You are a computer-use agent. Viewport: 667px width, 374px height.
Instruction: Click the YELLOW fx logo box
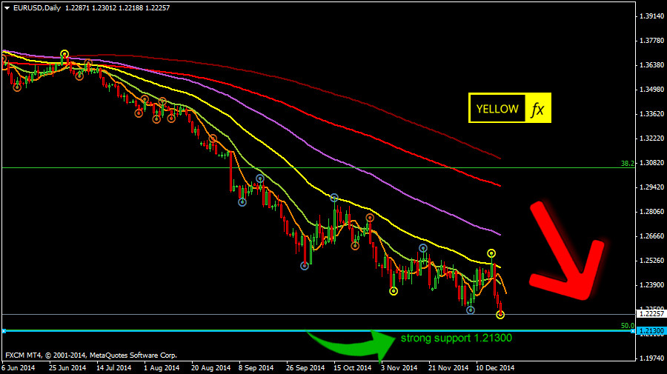point(509,109)
